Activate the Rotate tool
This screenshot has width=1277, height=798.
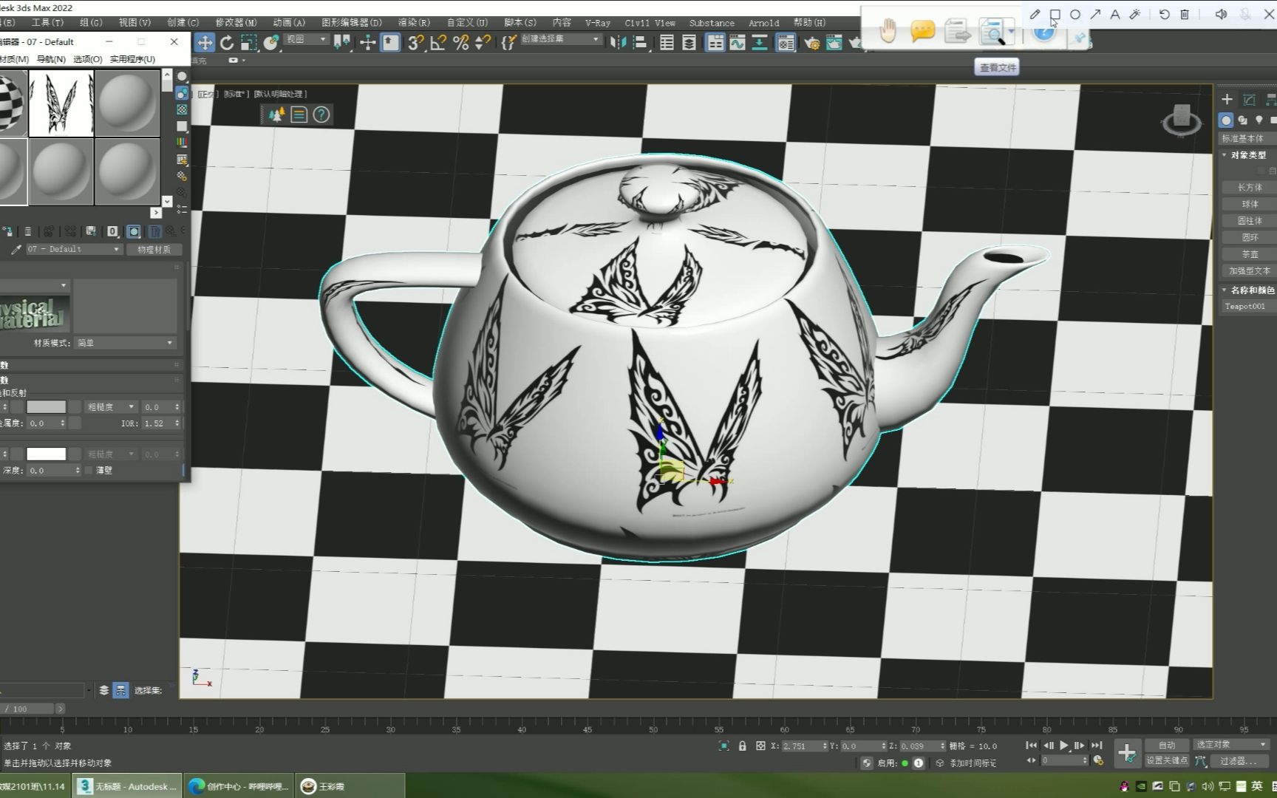(227, 43)
